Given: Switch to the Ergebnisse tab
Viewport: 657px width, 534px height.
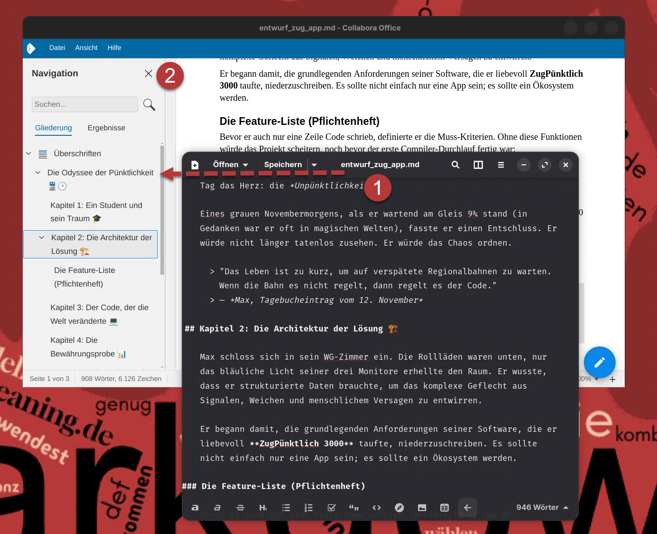Looking at the screenshot, I should click(106, 128).
